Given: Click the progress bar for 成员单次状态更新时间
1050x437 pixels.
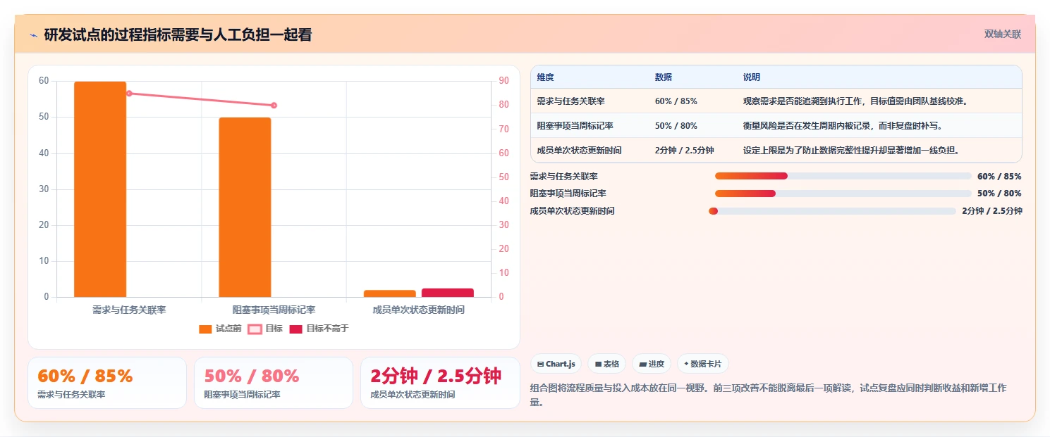Looking at the screenshot, I should click(x=832, y=210).
